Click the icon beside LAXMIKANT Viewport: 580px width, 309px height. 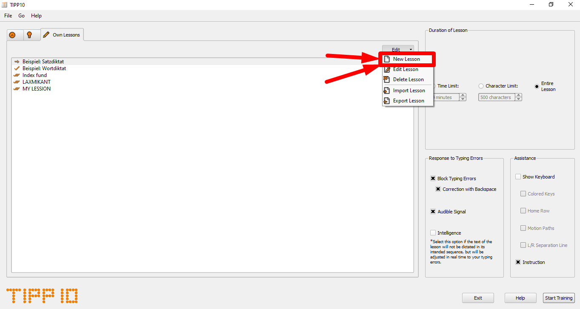(17, 82)
